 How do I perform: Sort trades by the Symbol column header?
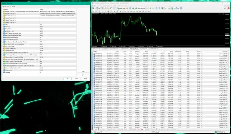tap(137, 52)
